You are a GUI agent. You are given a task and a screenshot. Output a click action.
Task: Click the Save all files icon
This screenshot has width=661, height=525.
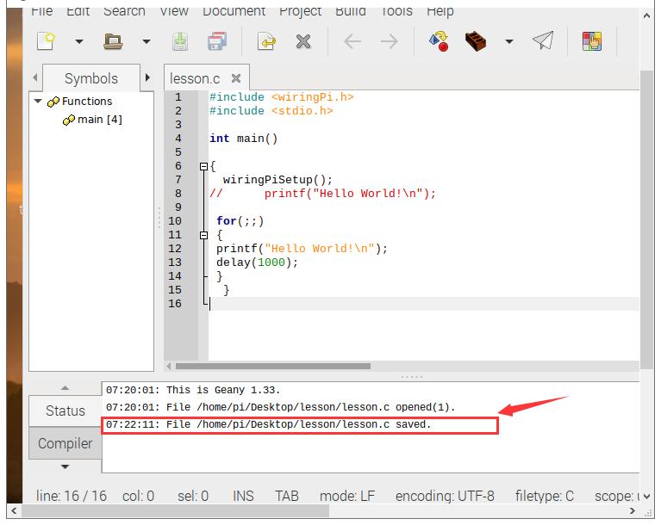pos(216,41)
